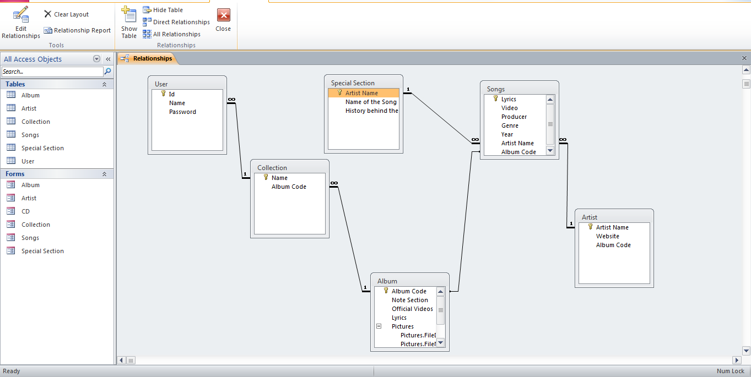
Task: Collapse the navigation pane shutter bar
Action: point(108,59)
